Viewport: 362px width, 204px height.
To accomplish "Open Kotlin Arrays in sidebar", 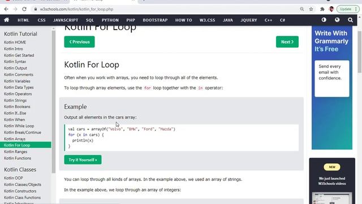I will pos(15,139).
